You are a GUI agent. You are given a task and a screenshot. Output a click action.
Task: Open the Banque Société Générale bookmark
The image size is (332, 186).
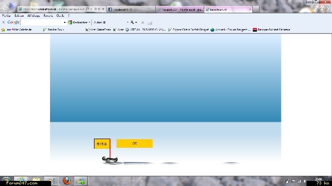pos(271,30)
